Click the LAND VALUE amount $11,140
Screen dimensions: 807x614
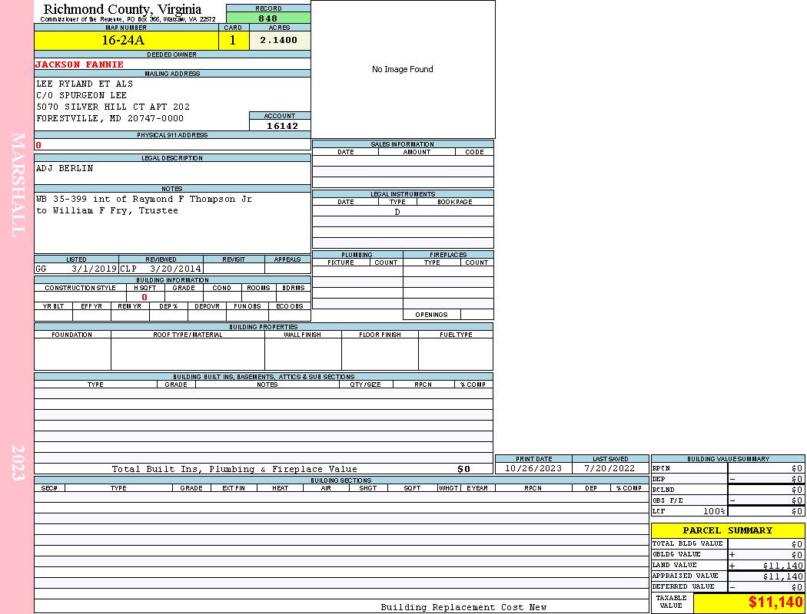[x=782, y=566]
